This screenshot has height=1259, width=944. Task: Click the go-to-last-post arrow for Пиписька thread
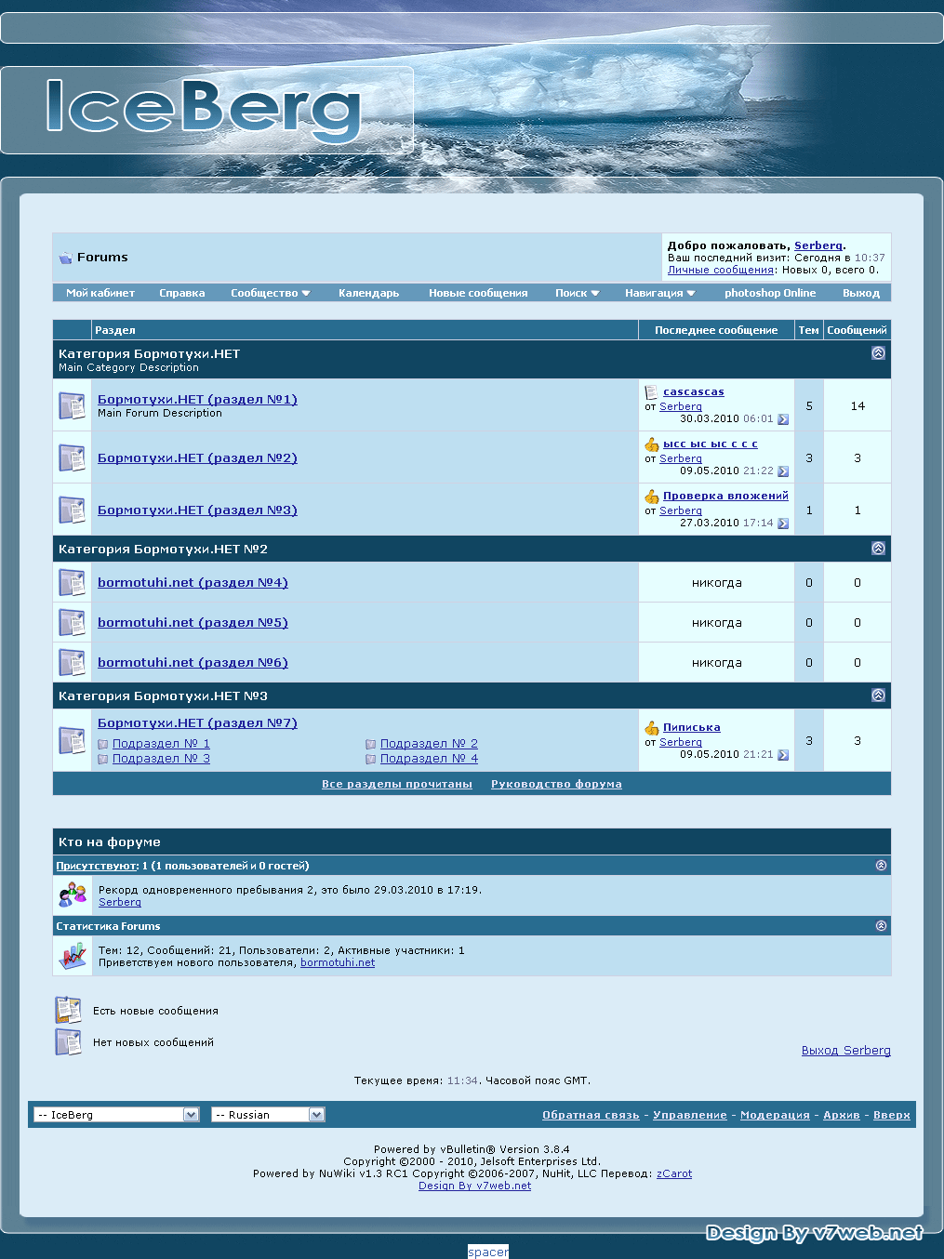tap(783, 755)
